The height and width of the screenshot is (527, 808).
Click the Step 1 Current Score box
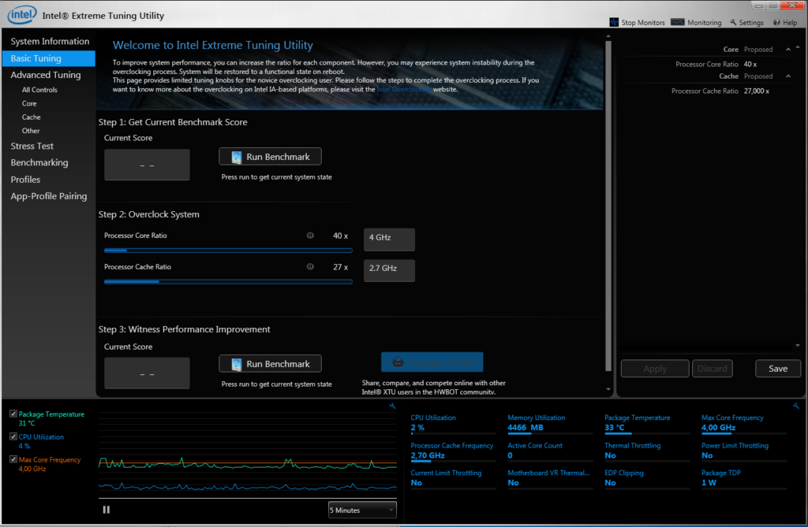147,165
